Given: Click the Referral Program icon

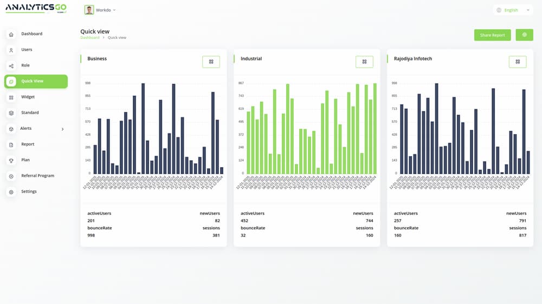Looking at the screenshot, I should coord(11,176).
